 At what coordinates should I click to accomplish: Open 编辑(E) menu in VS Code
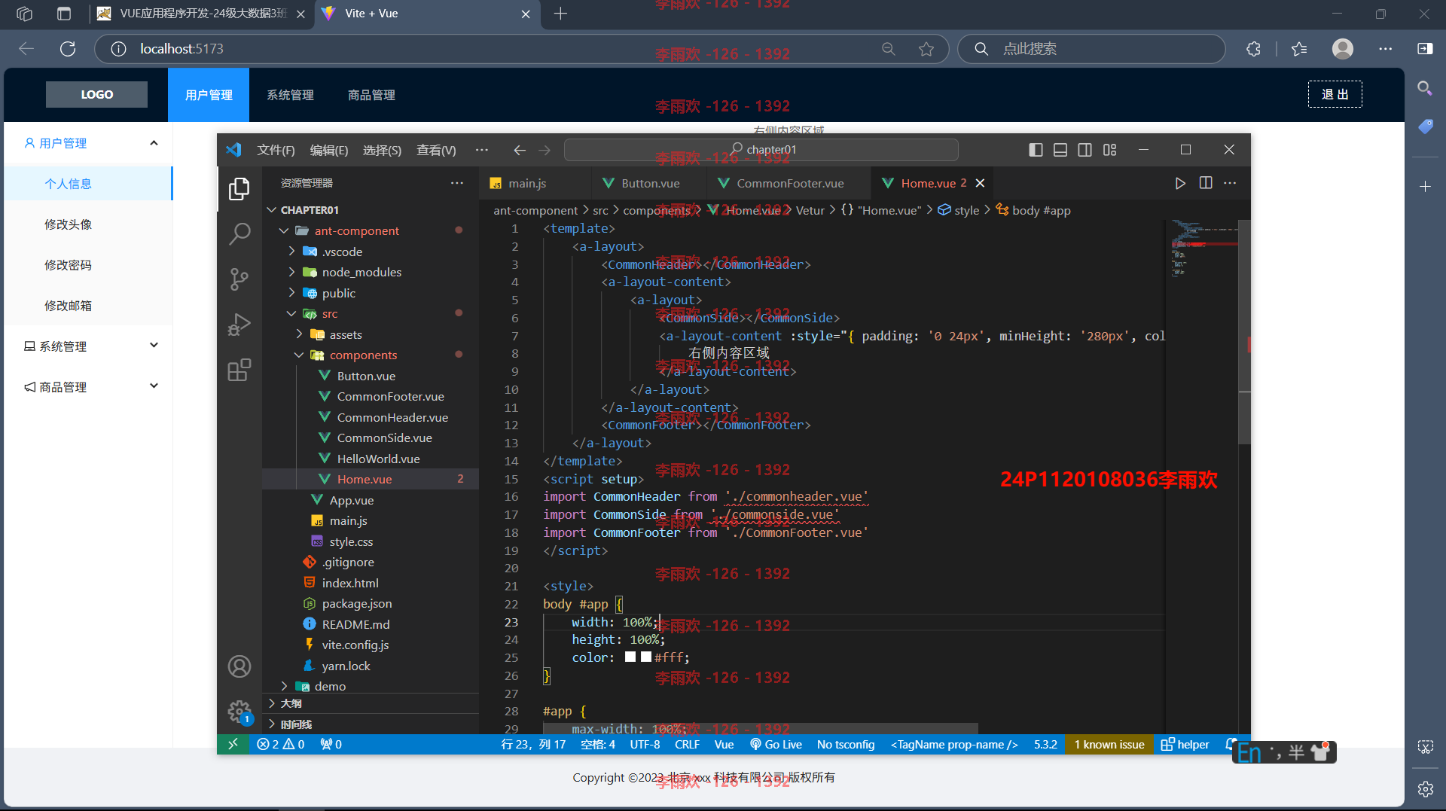[329, 150]
